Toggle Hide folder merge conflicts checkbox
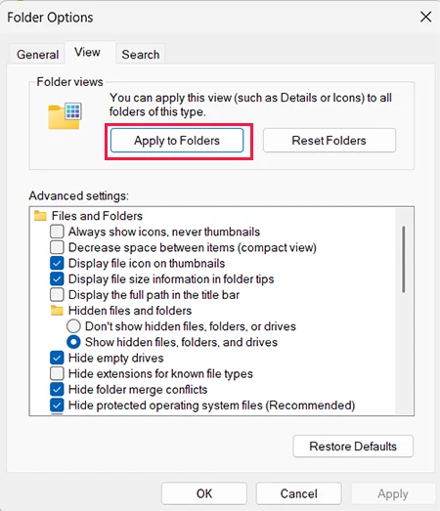The width and height of the screenshot is (440, 511). coord(57,390)
